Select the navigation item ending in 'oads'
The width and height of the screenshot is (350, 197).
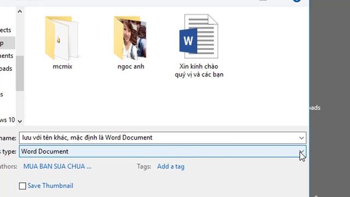(x=6, y=68)
